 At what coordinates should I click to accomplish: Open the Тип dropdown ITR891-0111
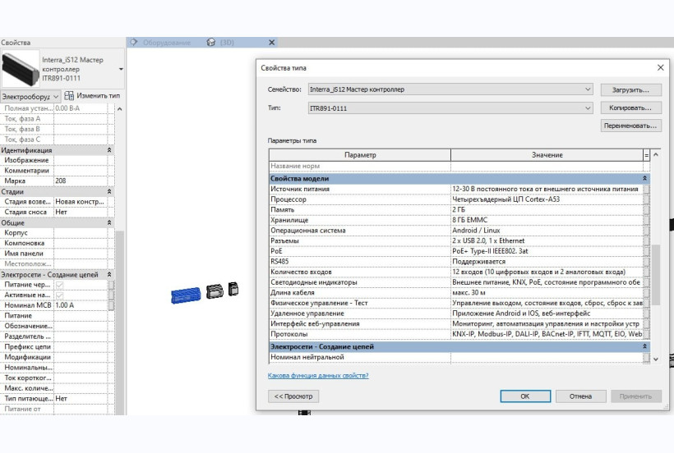tap(588, 108)
